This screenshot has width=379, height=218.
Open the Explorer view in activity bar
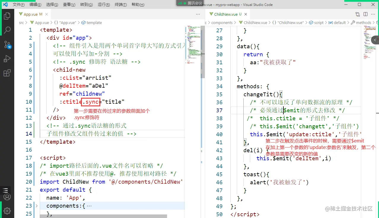tap(7, 16)
